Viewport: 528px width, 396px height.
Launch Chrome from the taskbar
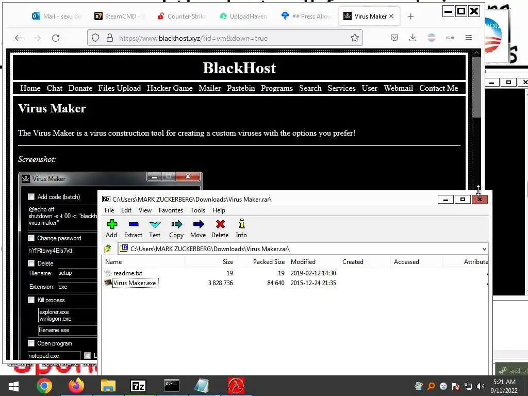(44, 386)
